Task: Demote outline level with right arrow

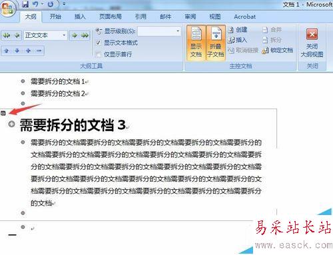Action: 75,35
